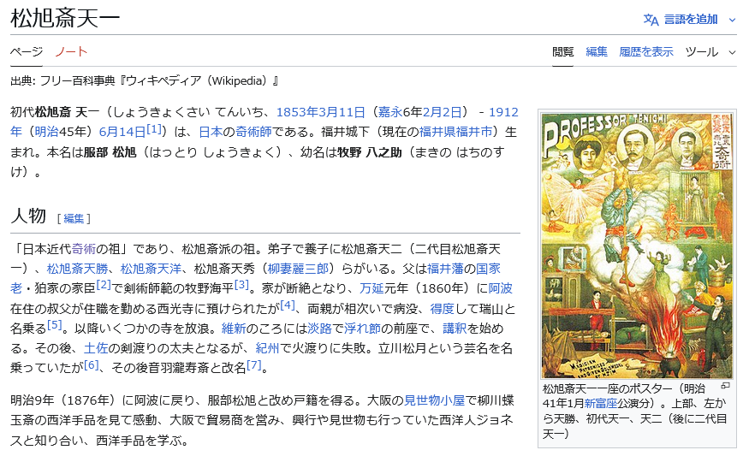The height and width of the screenshot is (456, 749).
Task: Click the enlarge icon beside poster caption
Action: coord(726,385)
